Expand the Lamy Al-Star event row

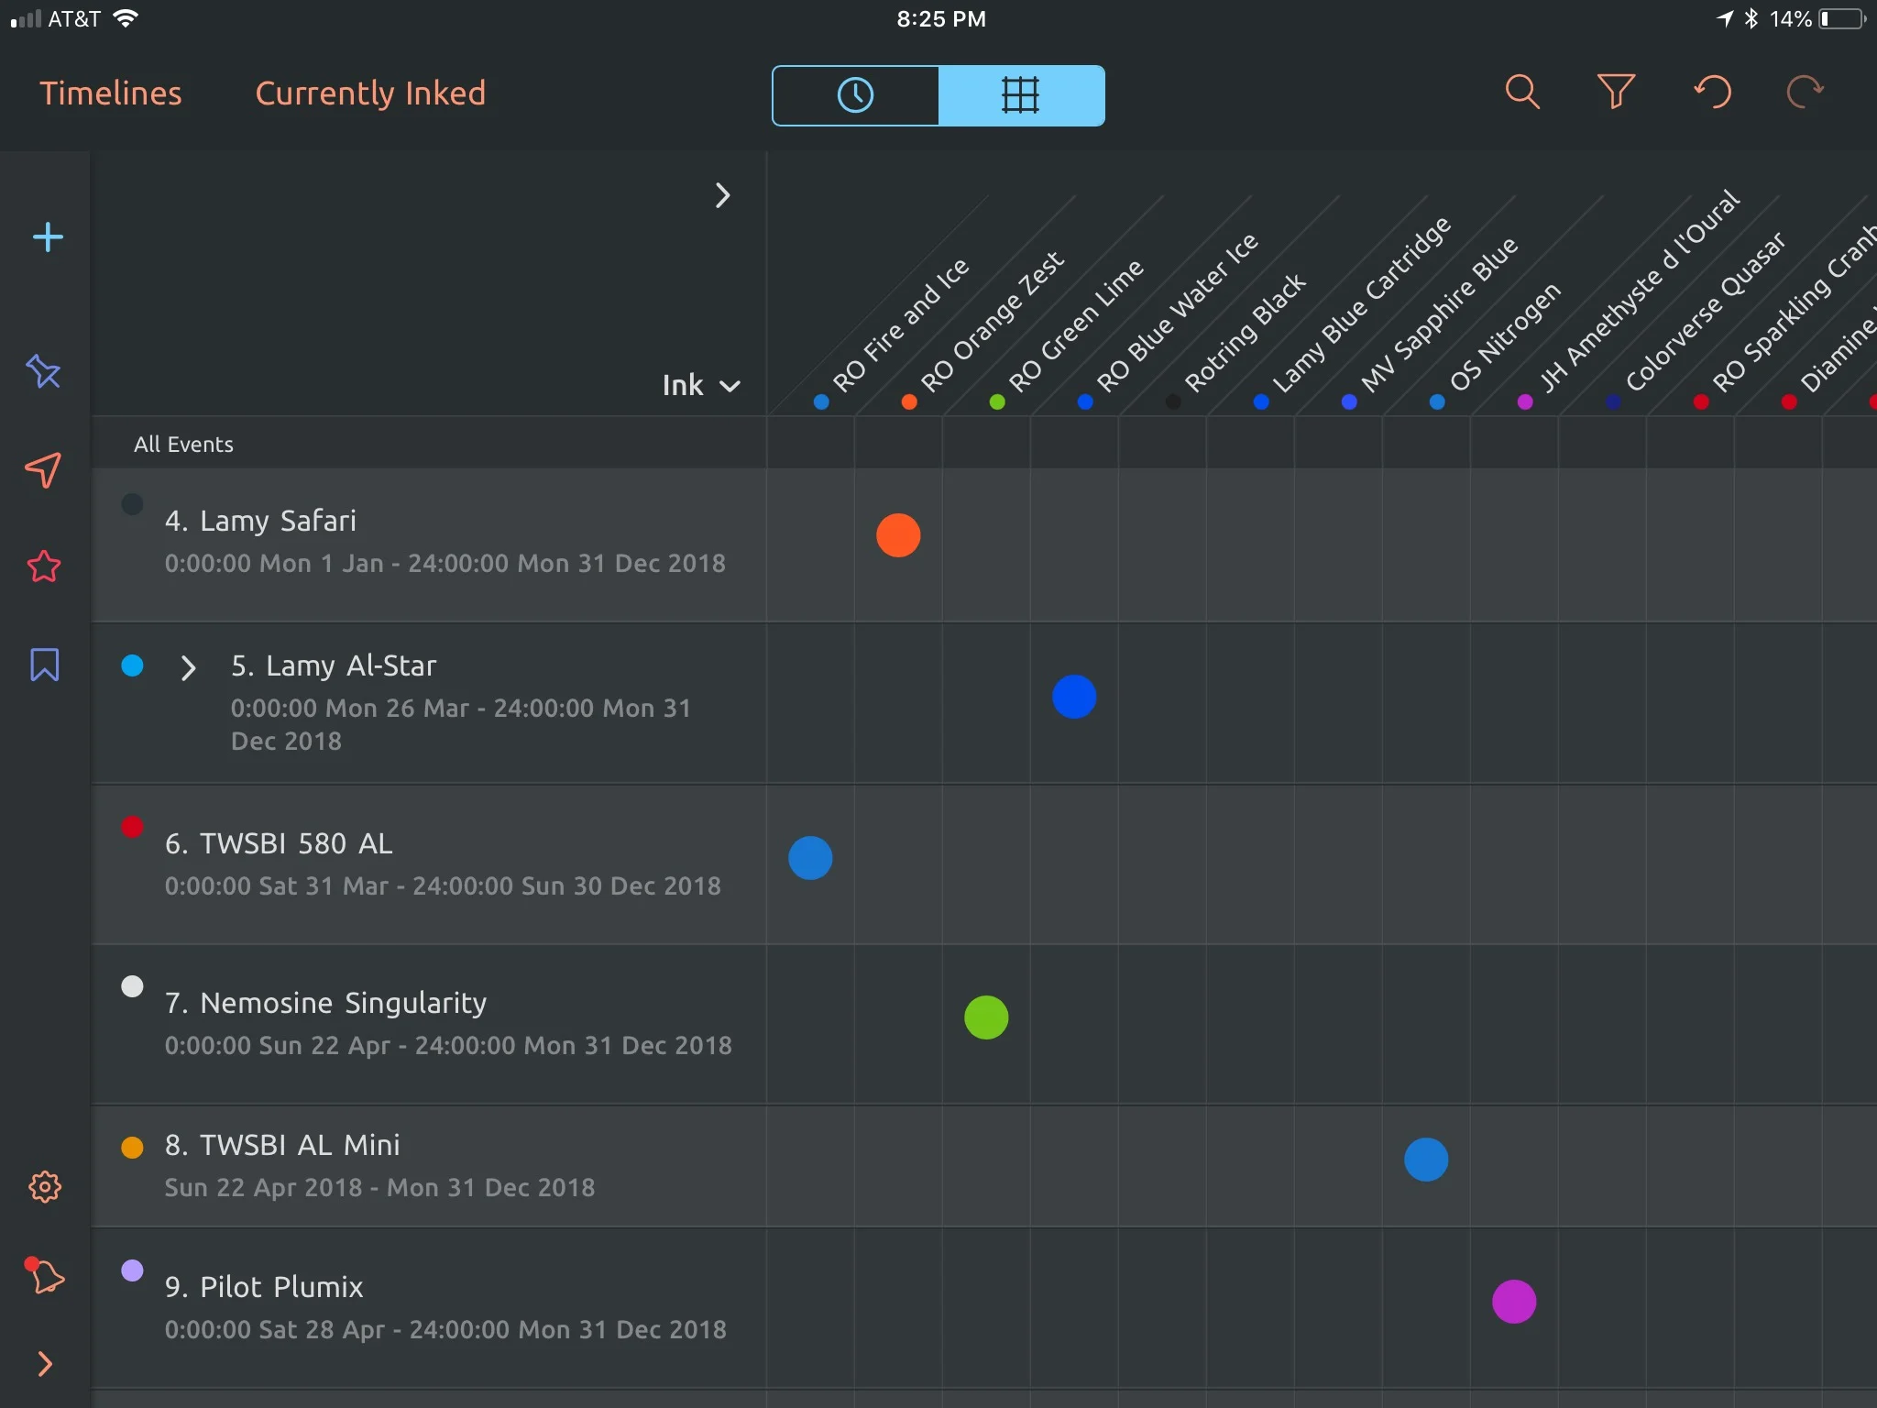tap(188, 668)
